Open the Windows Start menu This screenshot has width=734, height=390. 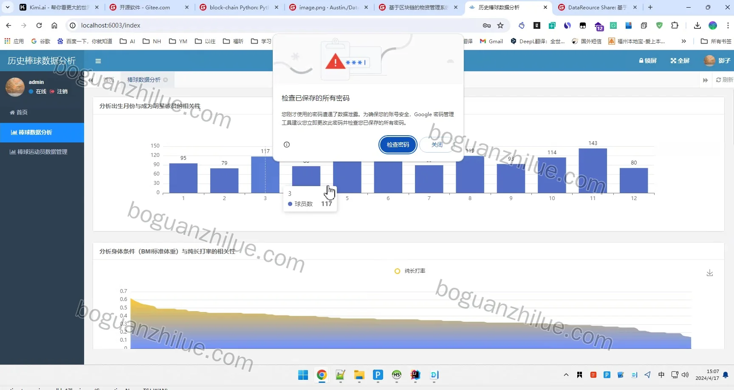[303, 375]
